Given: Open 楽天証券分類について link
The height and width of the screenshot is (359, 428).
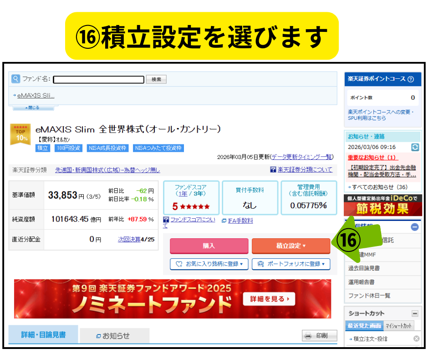Looking at the screenshot, I should point(305,169).
